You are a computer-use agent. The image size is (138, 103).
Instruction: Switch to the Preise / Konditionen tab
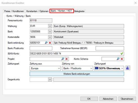[14, 11]
